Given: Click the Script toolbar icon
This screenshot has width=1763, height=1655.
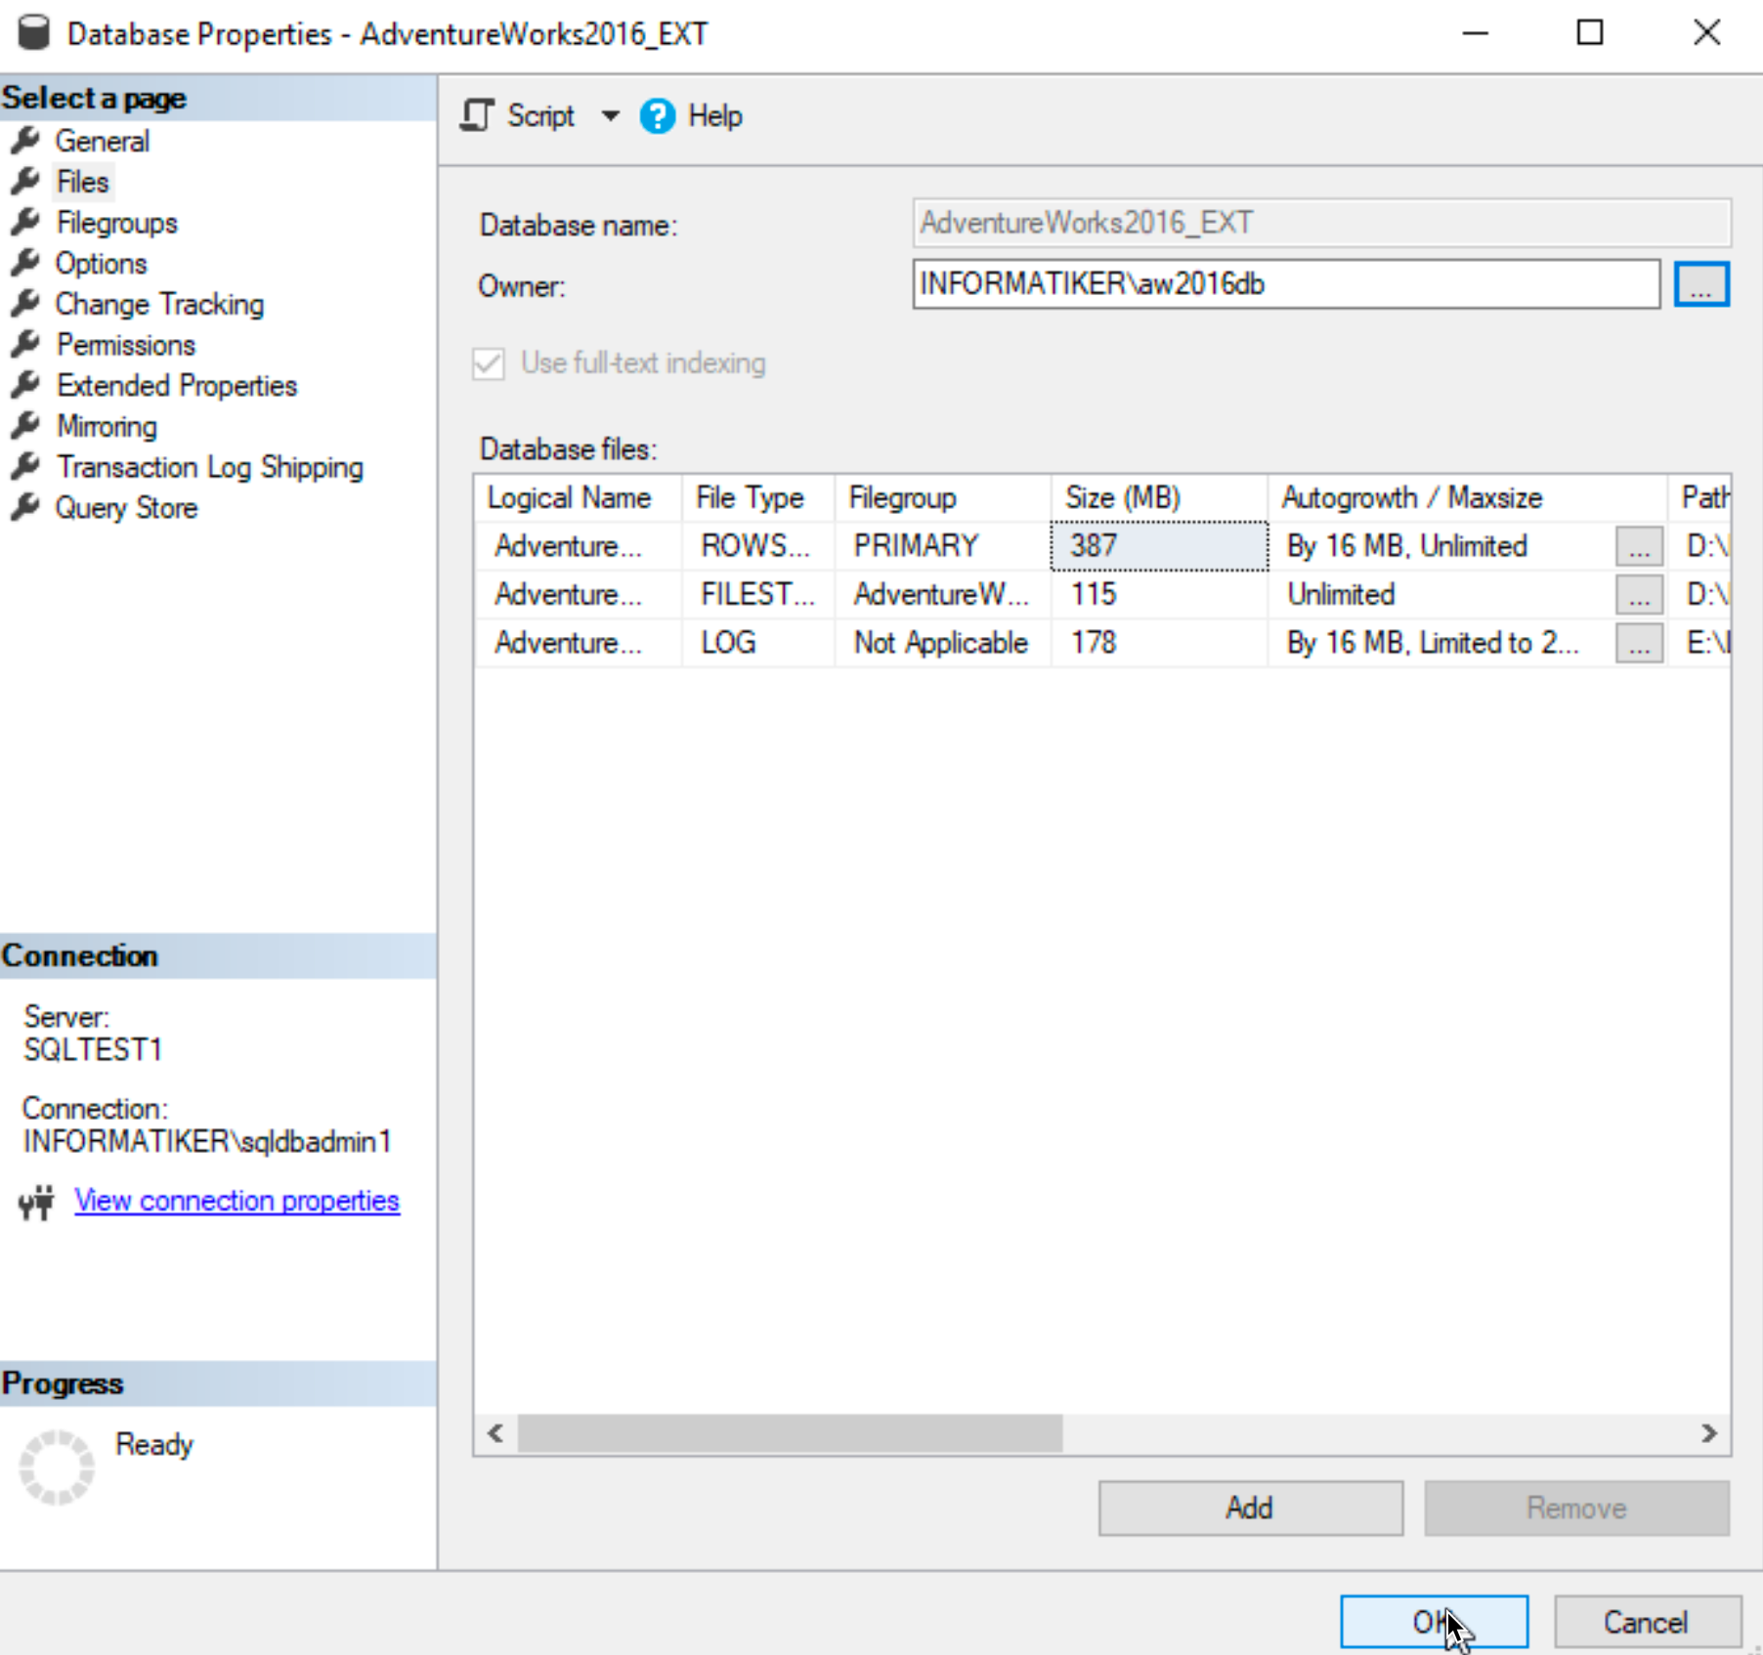Looking at the screenshot, I should coord(477,115).
